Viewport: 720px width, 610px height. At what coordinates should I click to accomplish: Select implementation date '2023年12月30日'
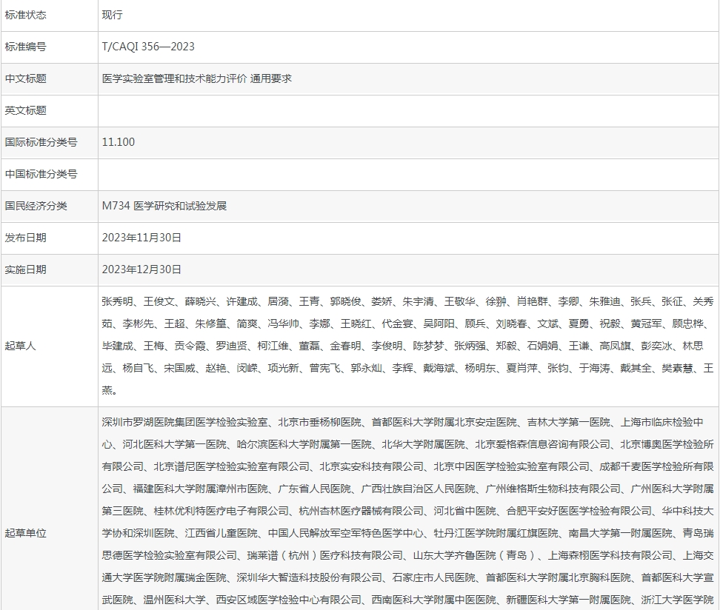(x=141, y=269)
